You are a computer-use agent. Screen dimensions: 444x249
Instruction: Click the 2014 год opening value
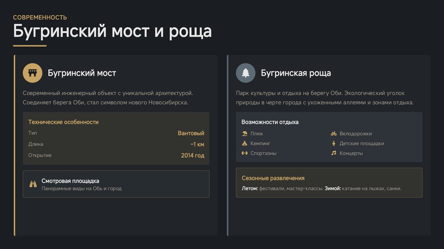coord(193,155)
